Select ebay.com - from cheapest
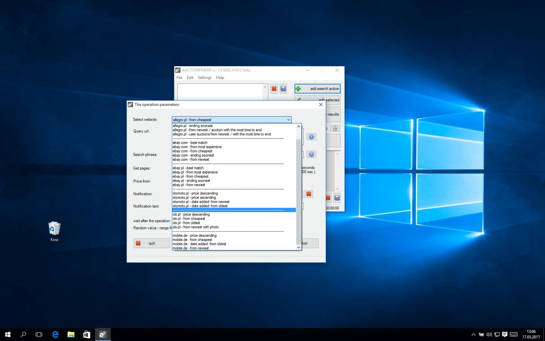Image resolution: width=545 pixels, height=341 pixels. point(234,151)
